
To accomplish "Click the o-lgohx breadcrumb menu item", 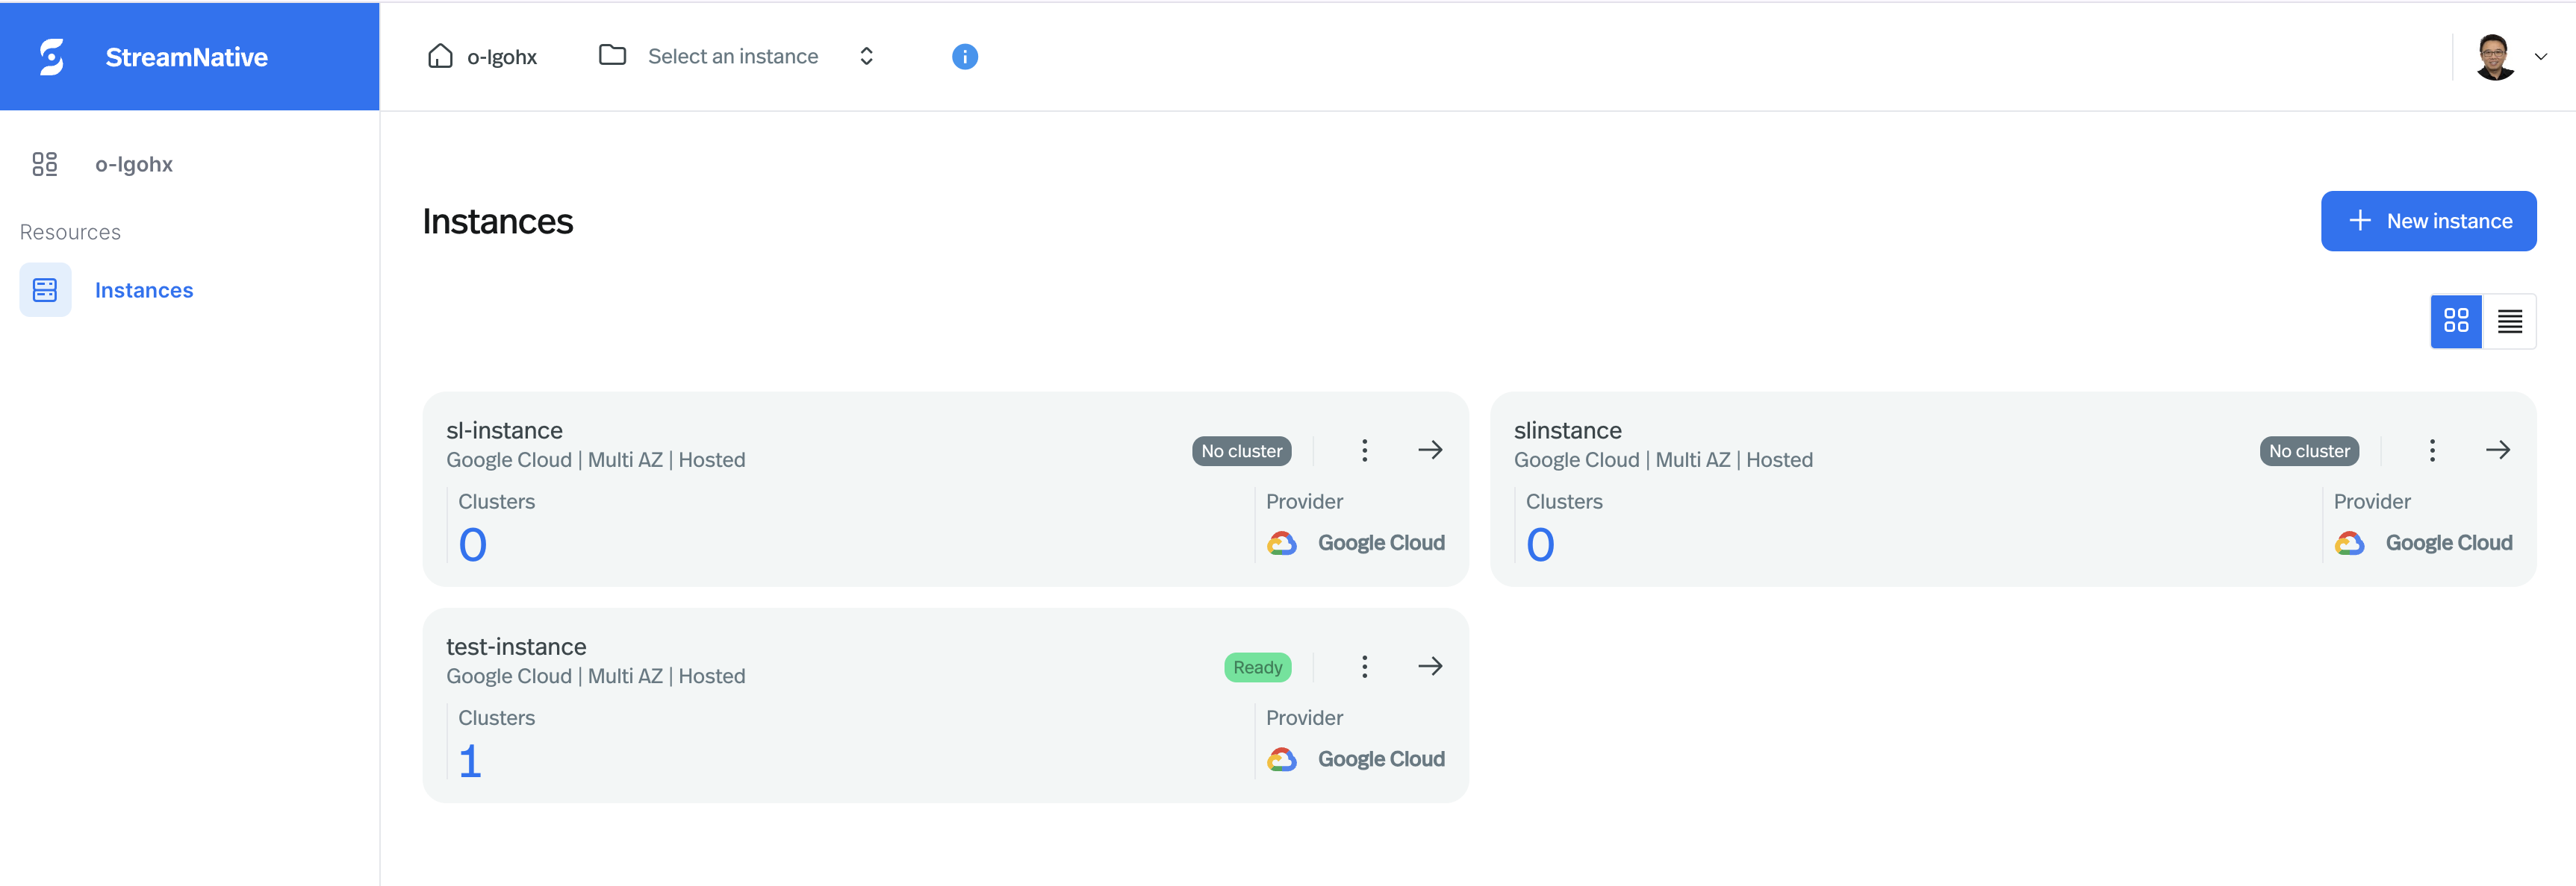I will [485, 56].
